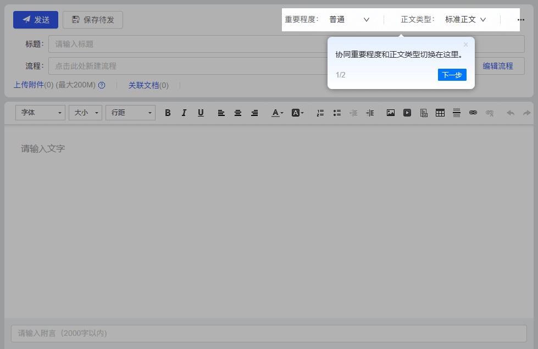Focus the 标题 title input field
This screenshot has height=349, width=538.
pos(286,44)
